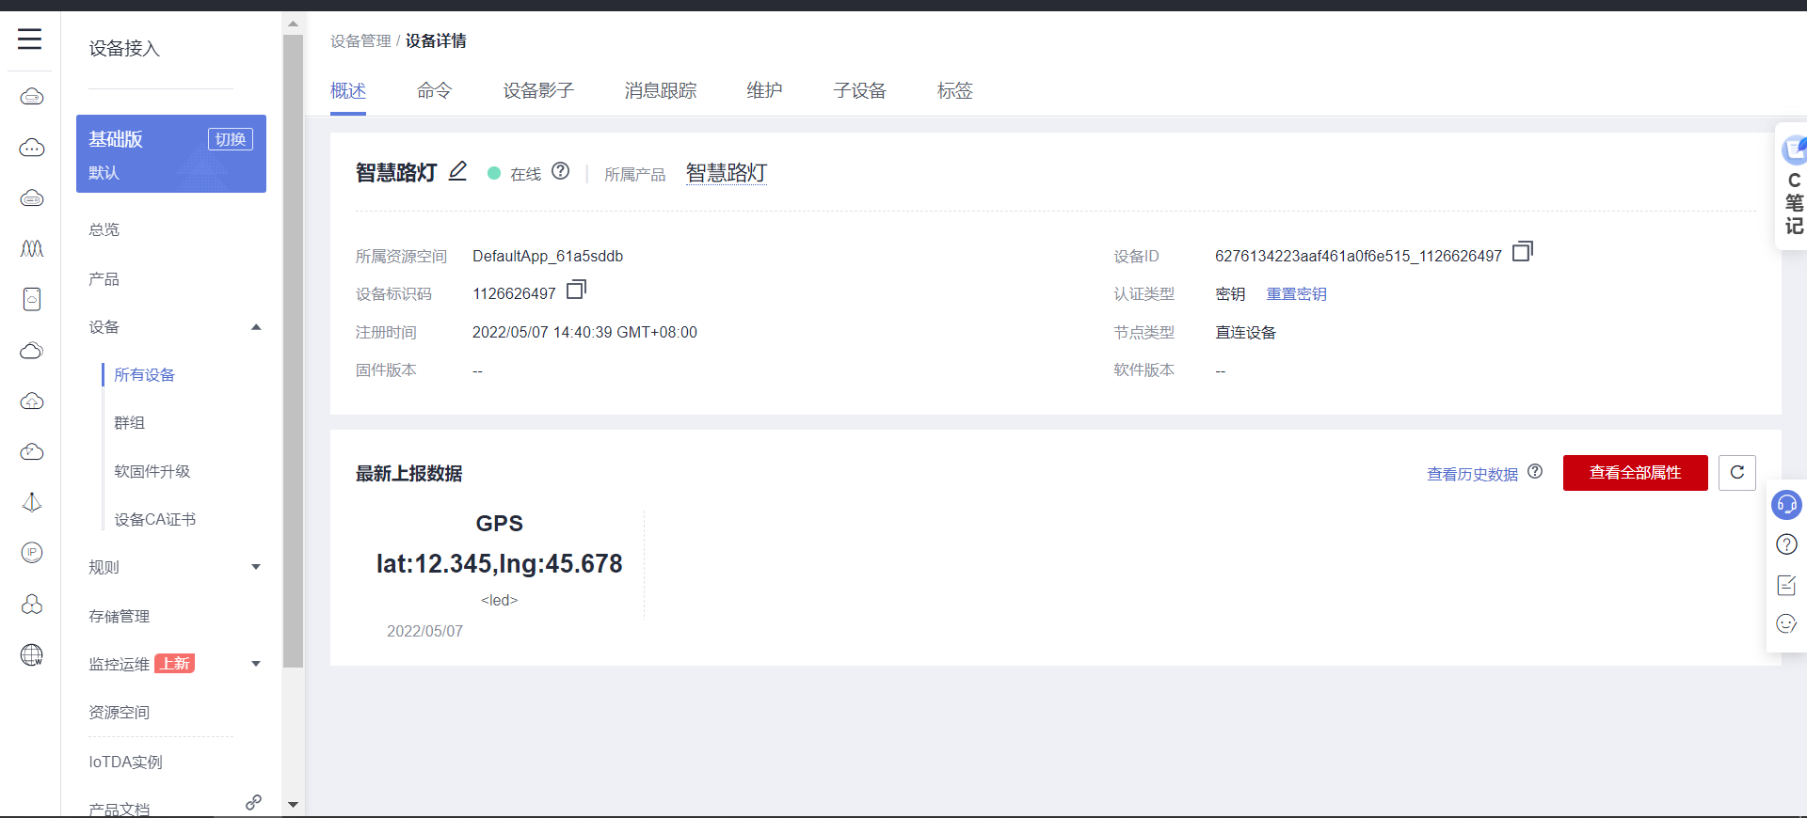1807x818 pixels.
Task: Click the question mark help icon on right edge
Action: [x=1786, y=544]
